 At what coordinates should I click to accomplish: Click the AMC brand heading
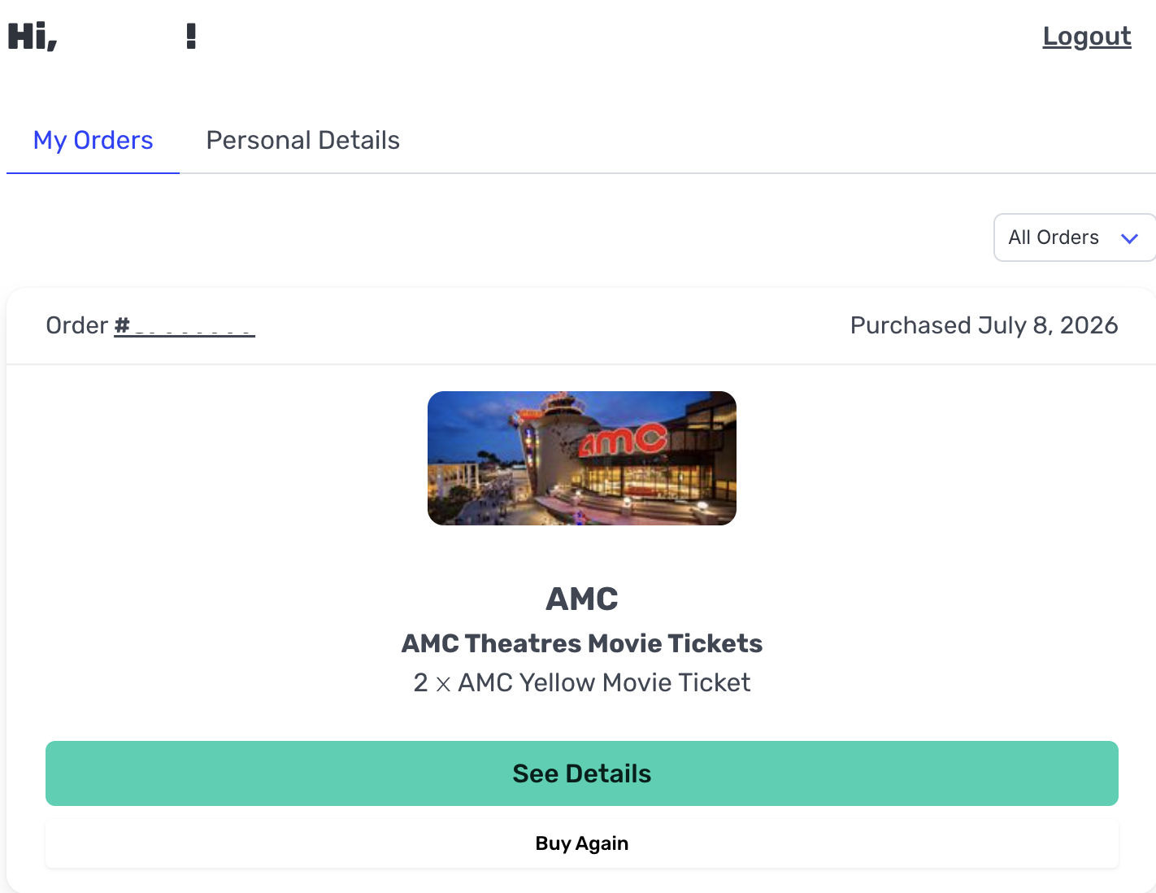(582, 599)
